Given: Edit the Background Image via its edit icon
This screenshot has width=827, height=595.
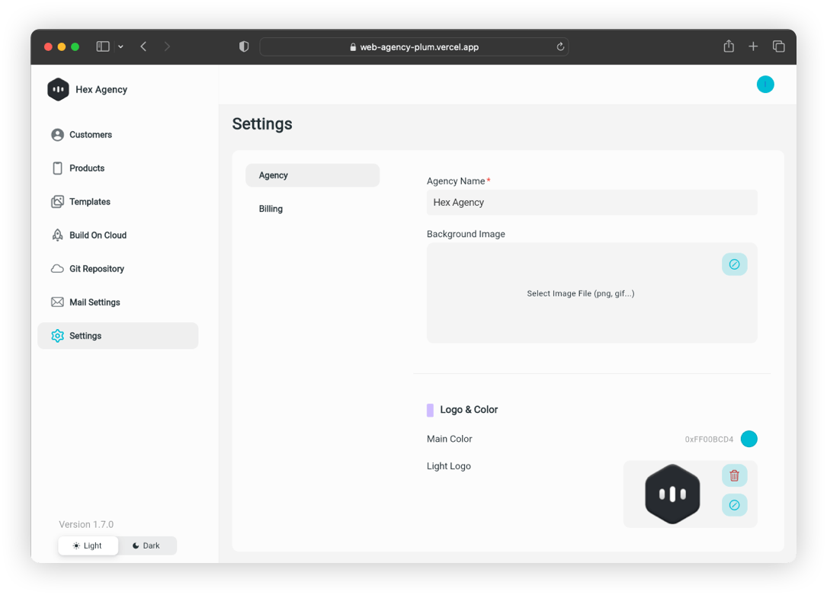Looking at the screenshot, I should tap(734, 264).
